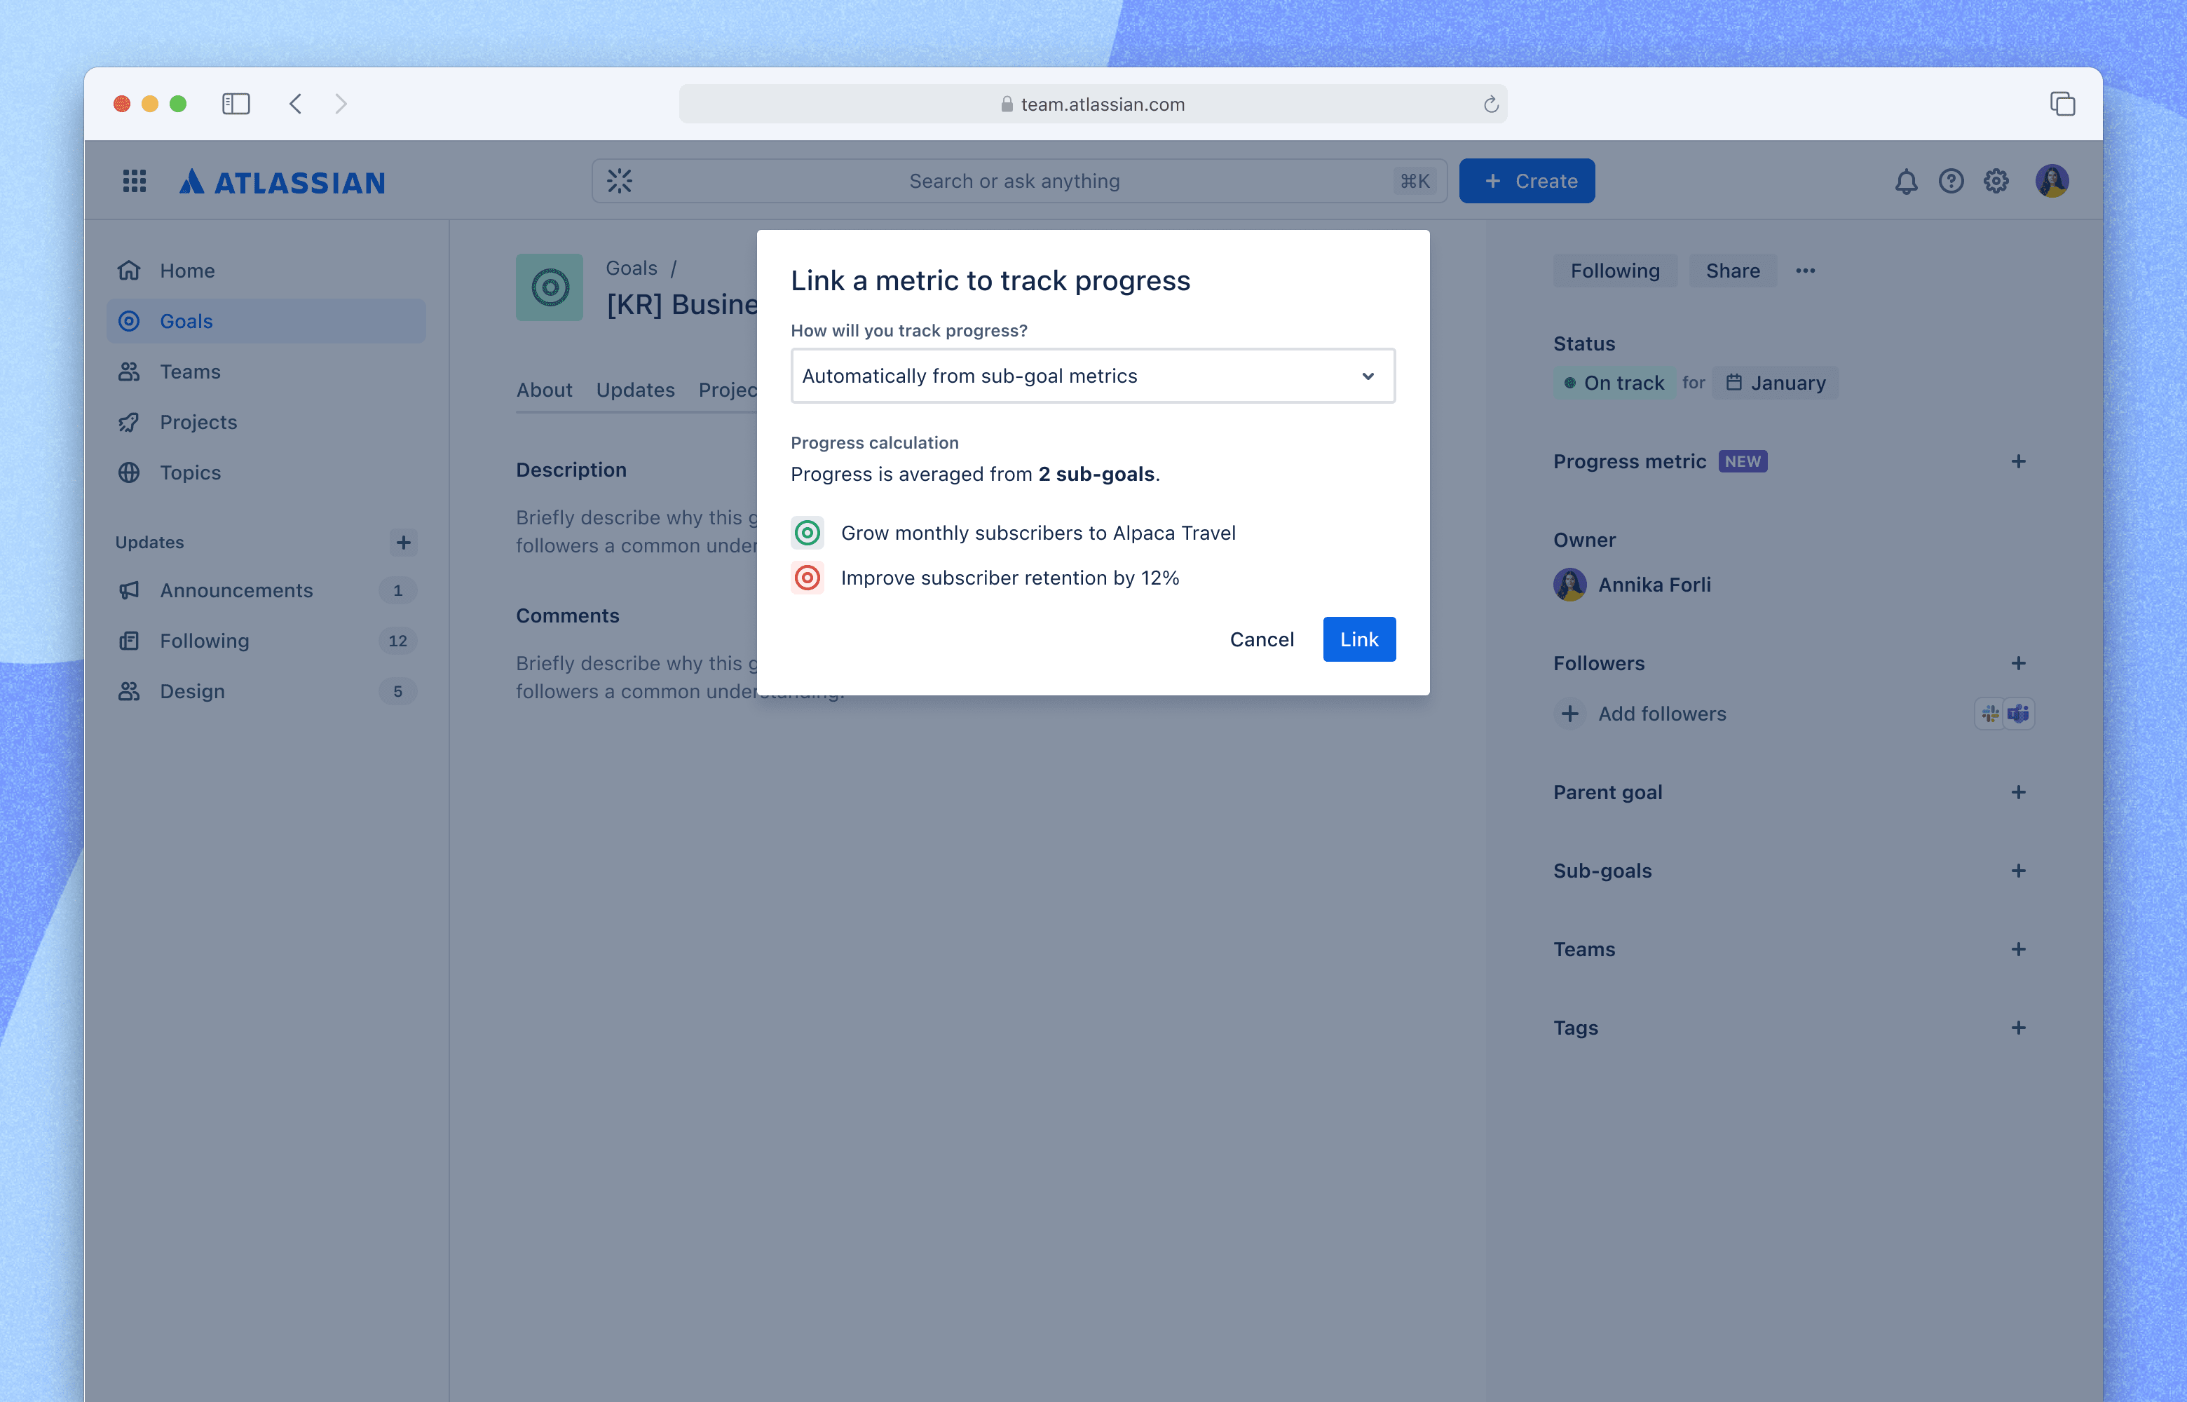Cancel the link metric dialog
The height and width of the screenshot is (1402, 2187).
click(x=1262, y=640)
